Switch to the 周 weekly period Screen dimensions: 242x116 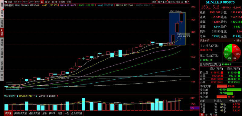(x=46, y=2)
